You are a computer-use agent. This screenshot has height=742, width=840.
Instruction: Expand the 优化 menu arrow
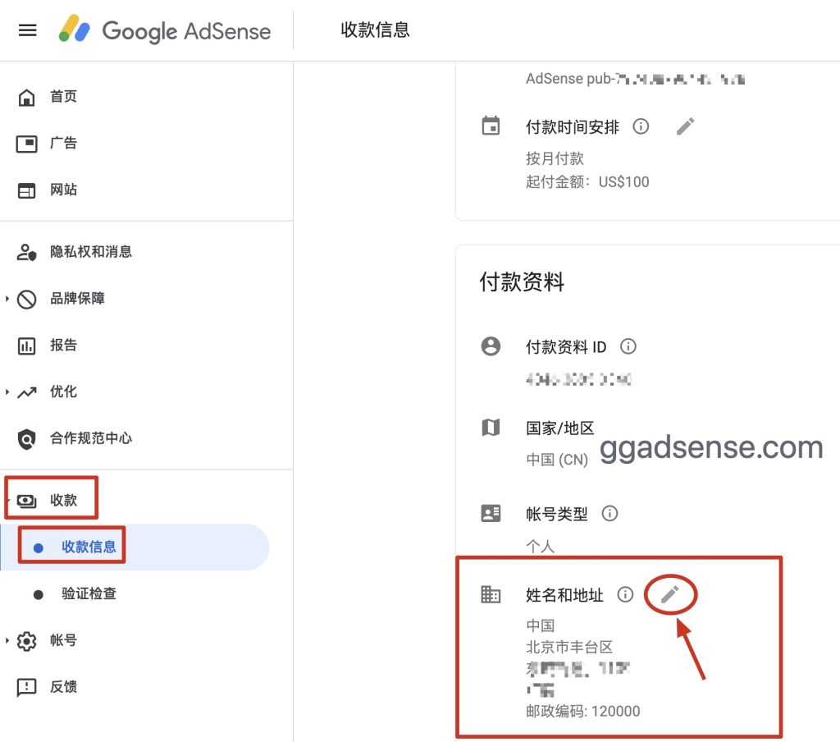coord(7,392)
